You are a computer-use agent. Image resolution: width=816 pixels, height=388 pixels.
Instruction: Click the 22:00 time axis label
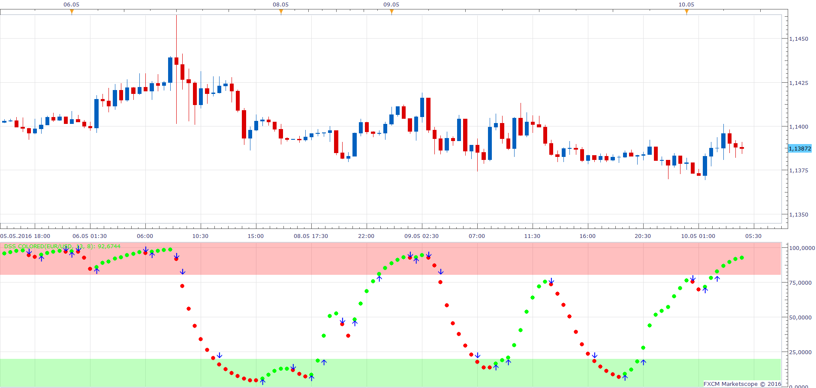(366, 236)
